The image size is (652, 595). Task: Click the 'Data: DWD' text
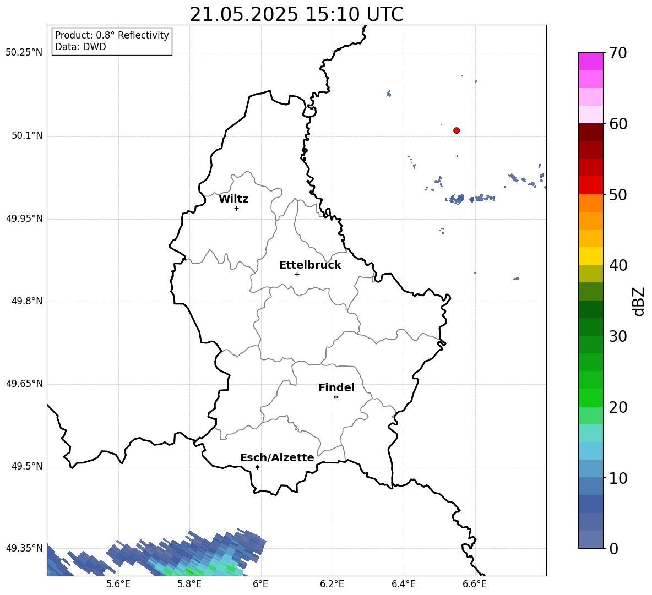pyautogui.click(x=80, y=47)
